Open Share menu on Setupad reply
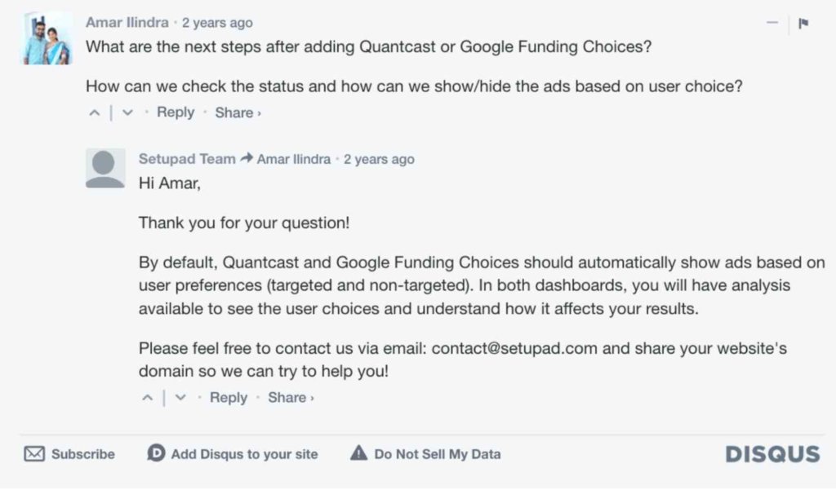This screenshot has height=490, width=836. point(291,398)
